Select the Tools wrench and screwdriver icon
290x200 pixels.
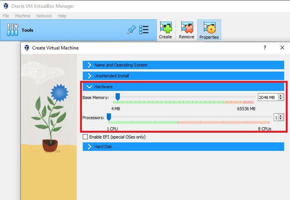point(12,30)
